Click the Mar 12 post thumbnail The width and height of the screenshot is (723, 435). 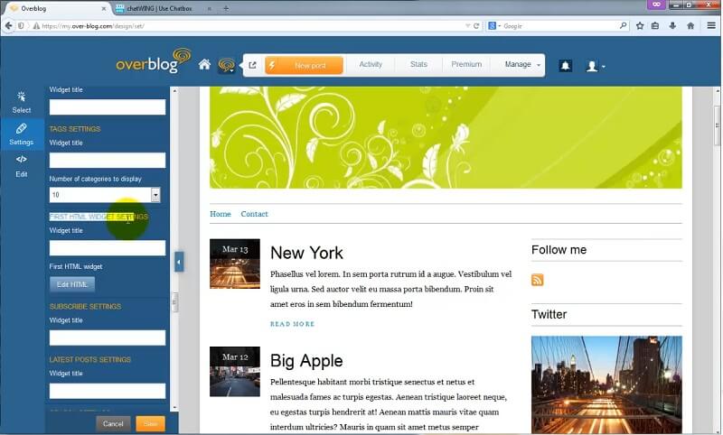click(235, 372)
